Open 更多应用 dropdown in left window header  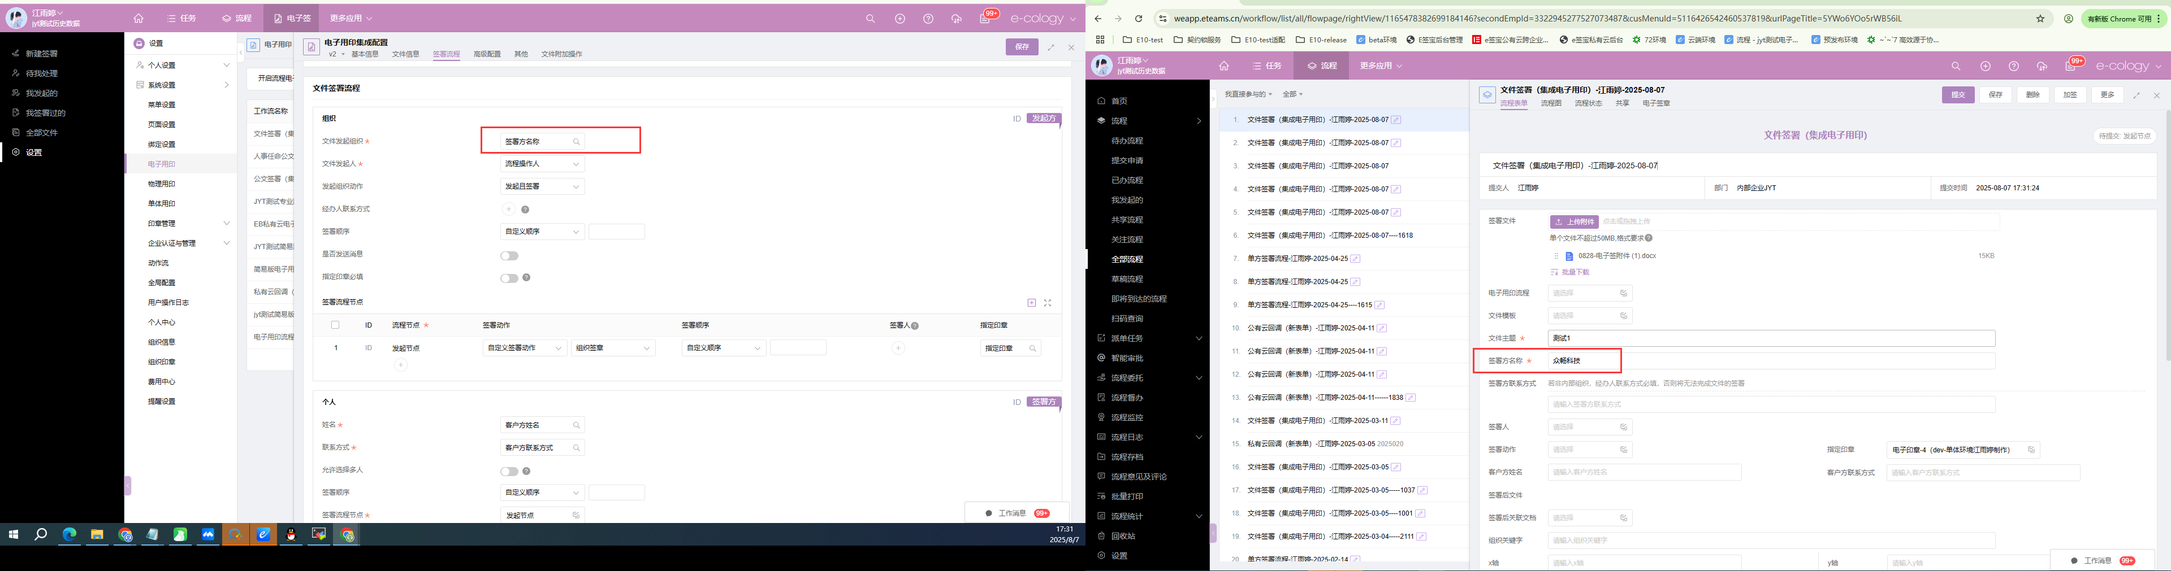(351, 19)
